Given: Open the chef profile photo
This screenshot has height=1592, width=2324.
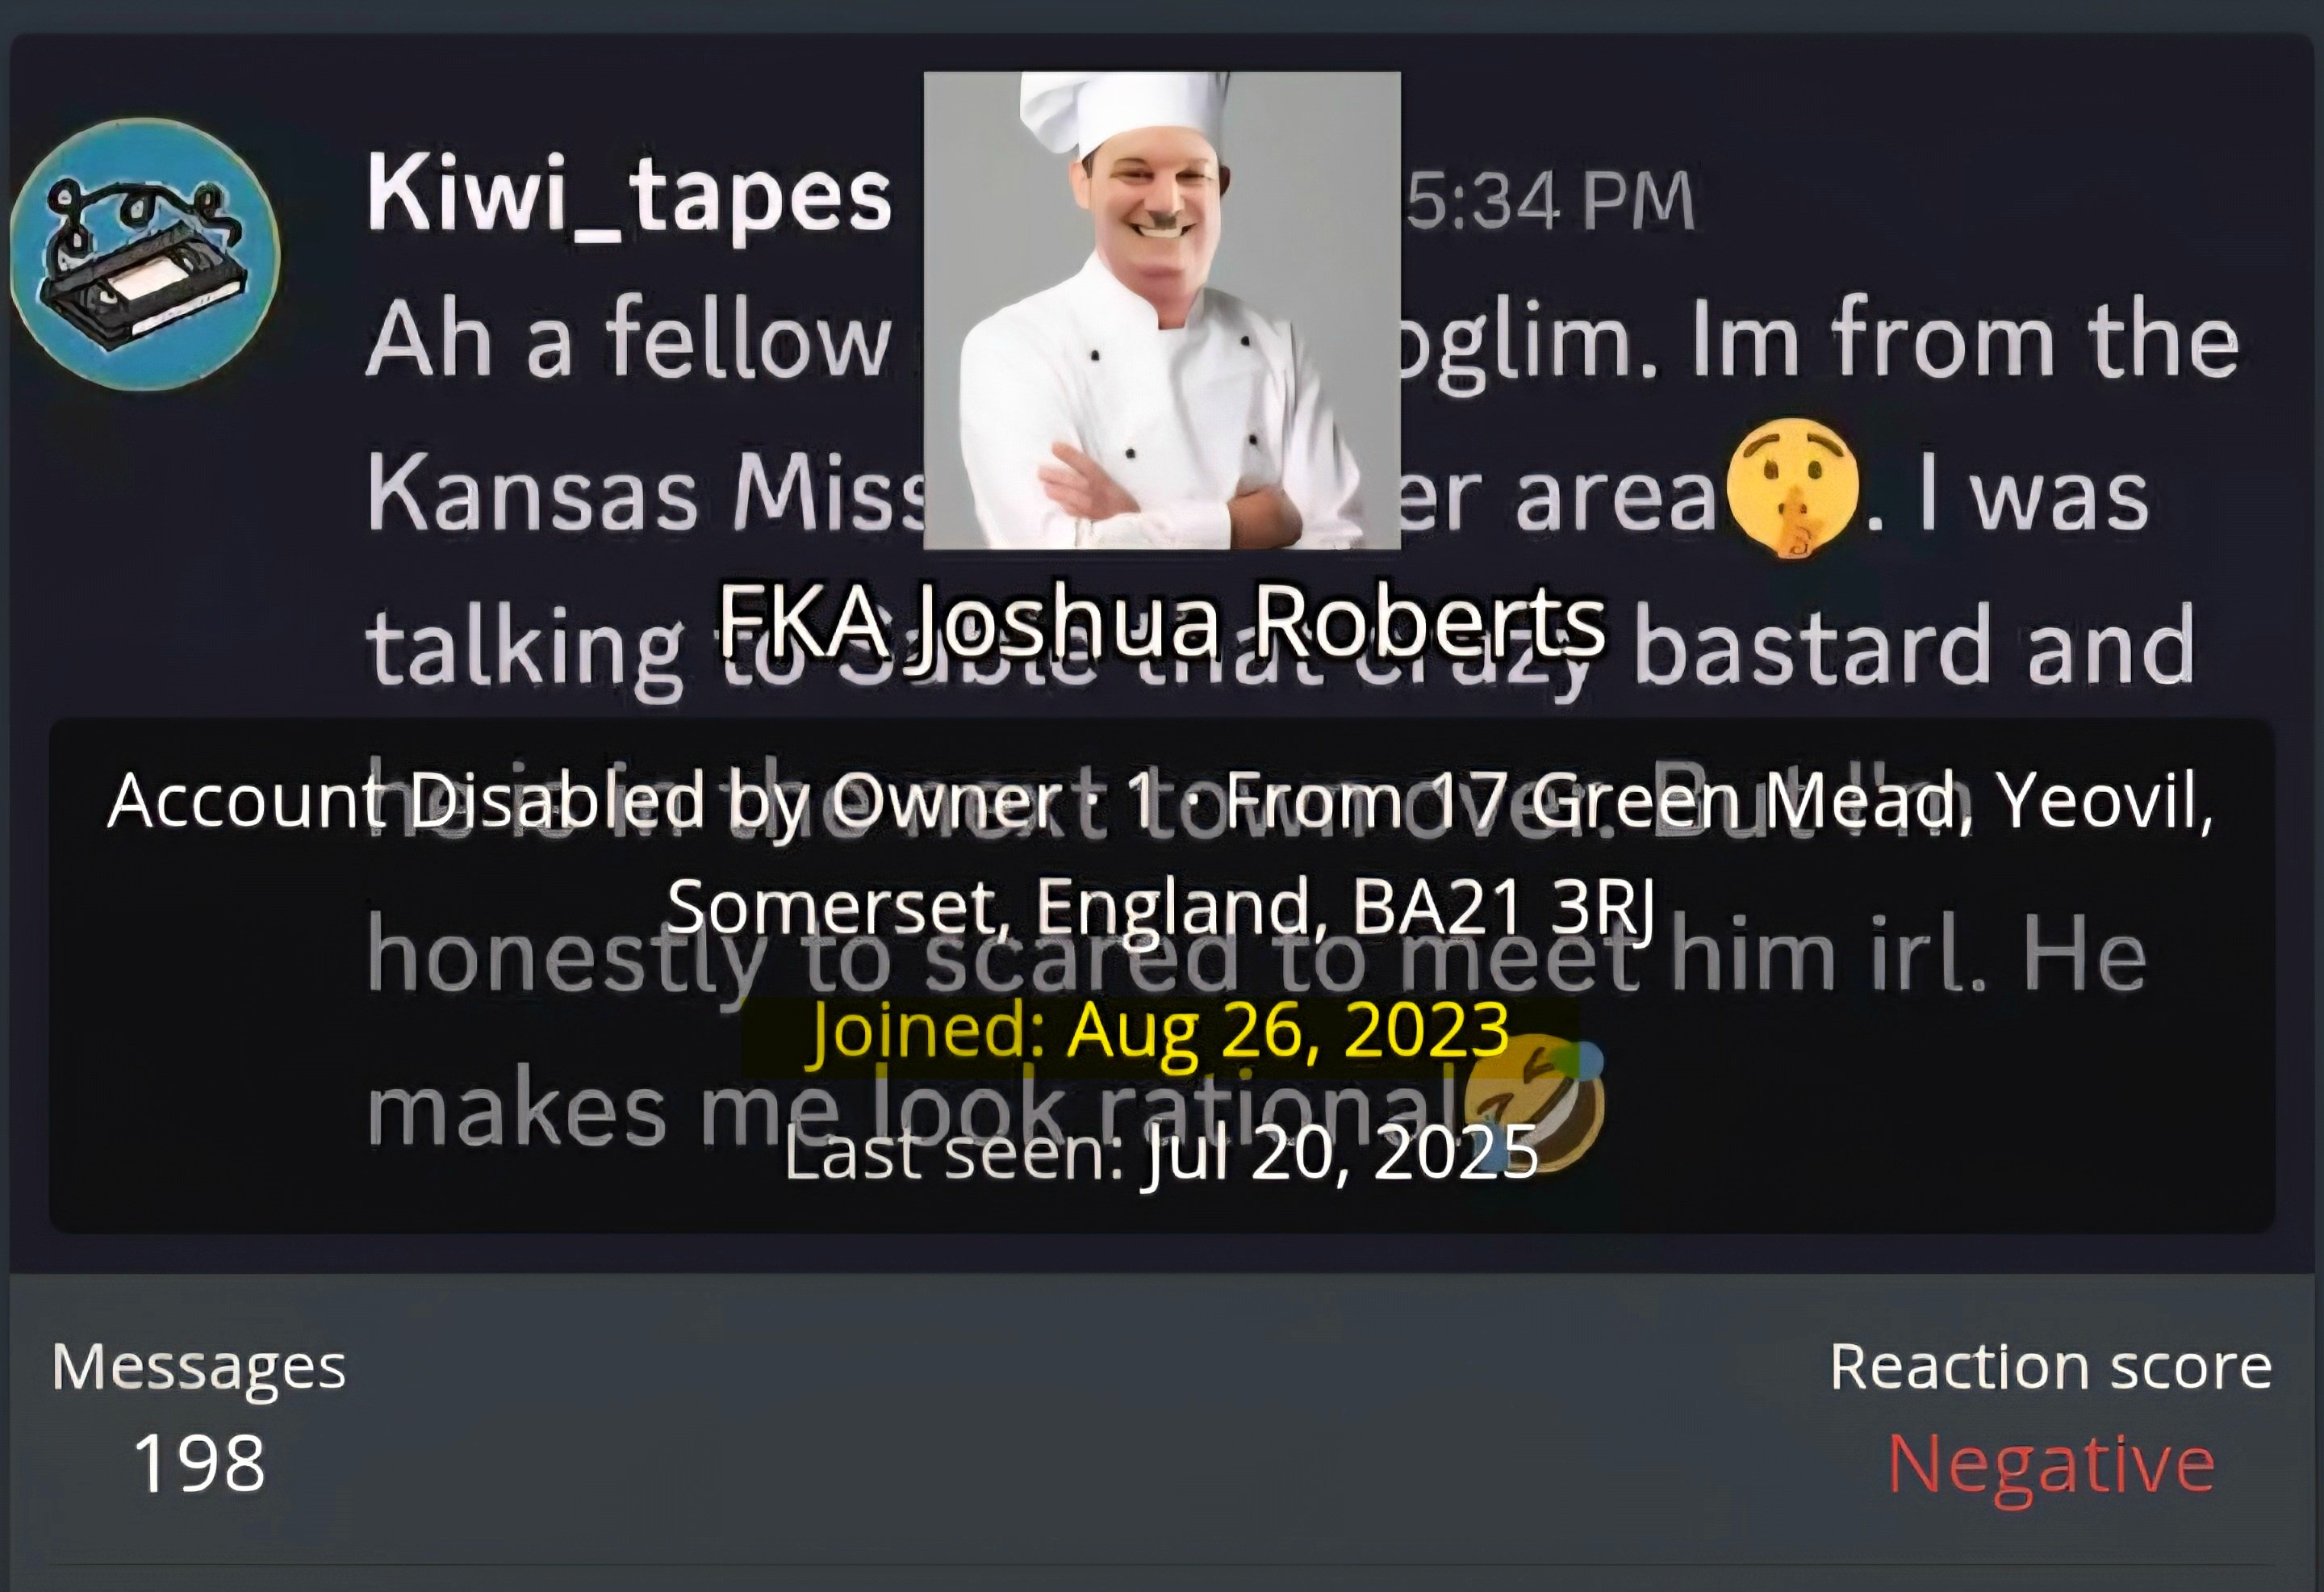Looking at the screenshot, I should pos(1161,310).
